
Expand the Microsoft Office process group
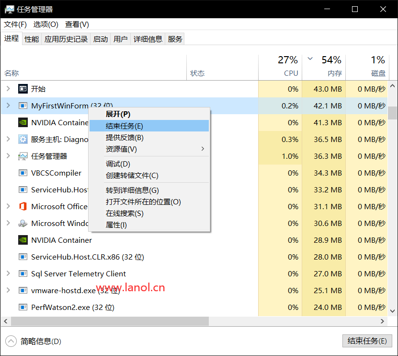coord(8,206)
